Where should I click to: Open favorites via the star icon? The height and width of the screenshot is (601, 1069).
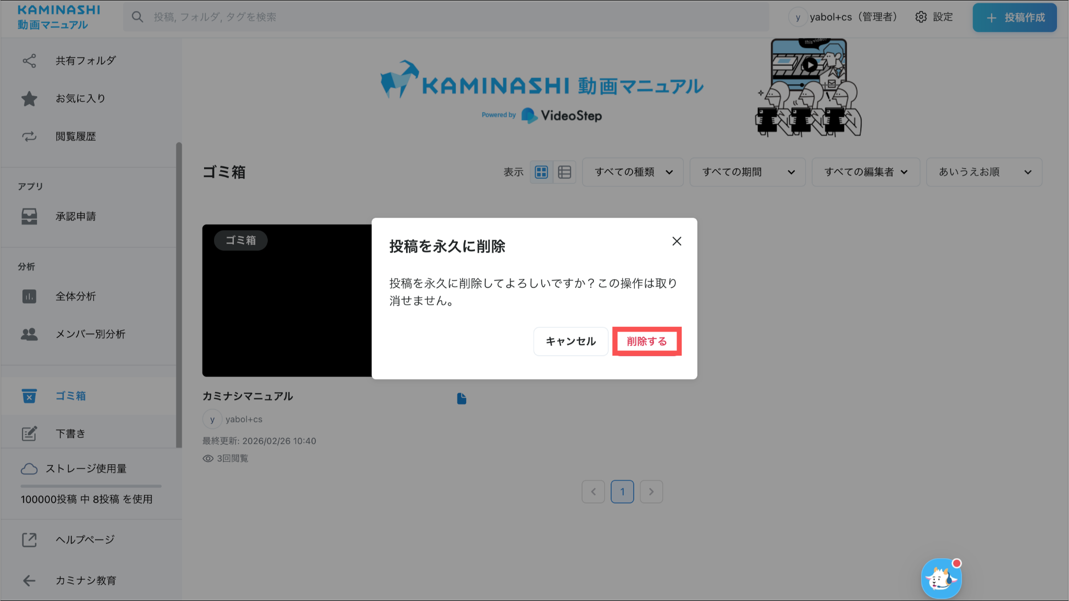tap(29, 99)
